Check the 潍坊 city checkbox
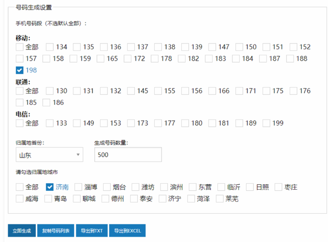The image size is (328, 242). click(135, 187)
